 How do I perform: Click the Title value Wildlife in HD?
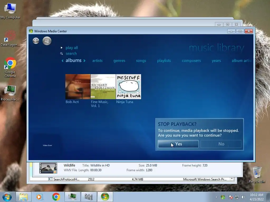[100, 165]
